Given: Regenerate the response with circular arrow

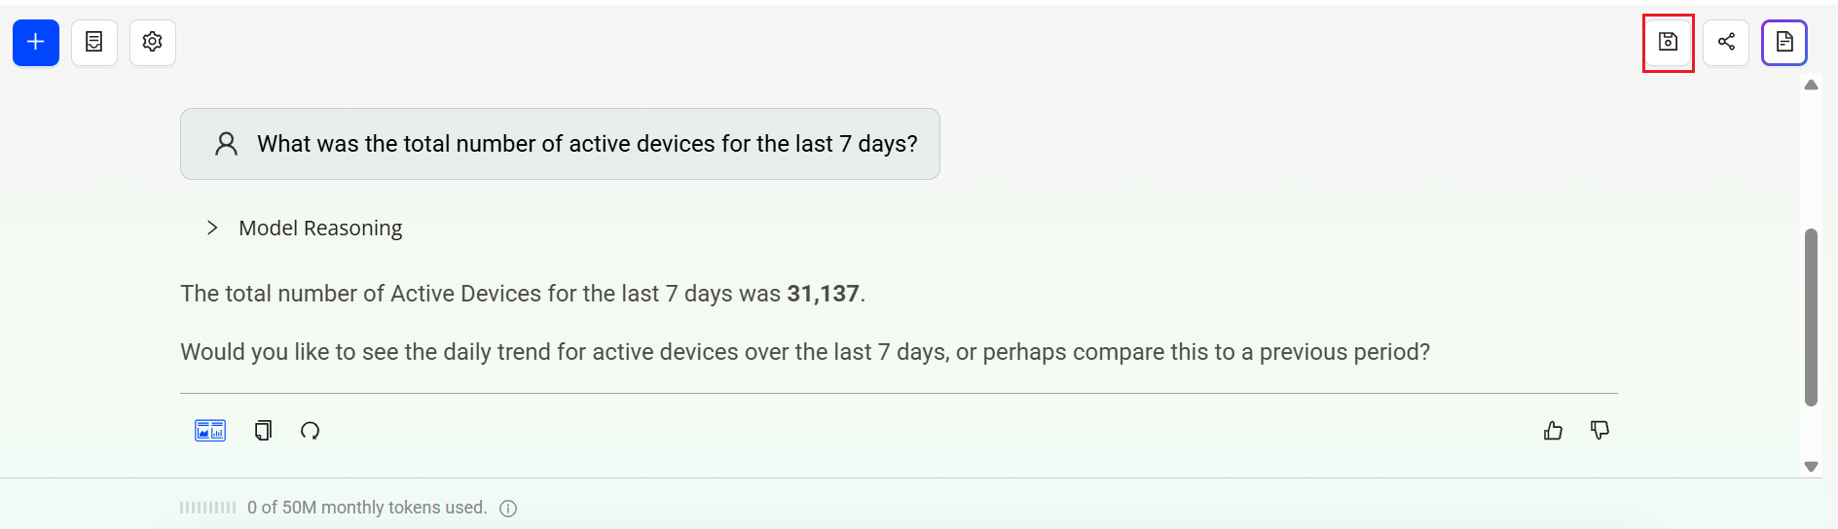Looking at the screenshot, I should (x=310, y=430).
